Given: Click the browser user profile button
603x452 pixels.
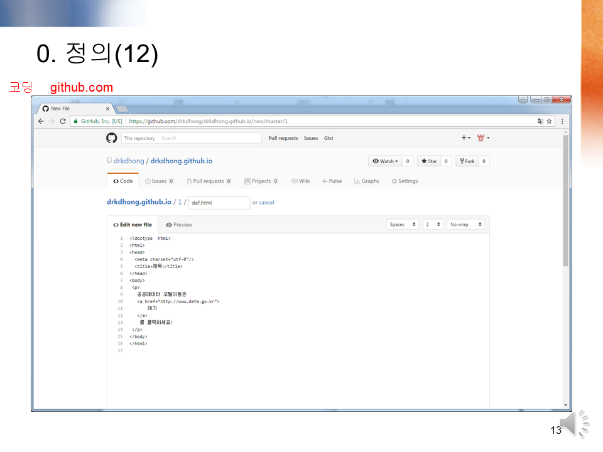Looking at the screenshot, I should (x=523, y=100).
